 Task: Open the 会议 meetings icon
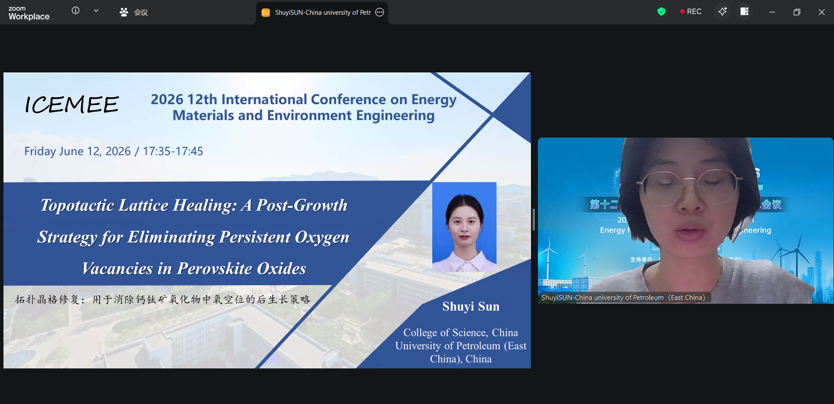[124, 12]
